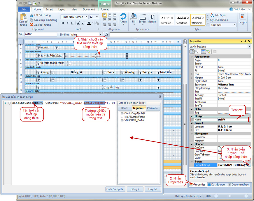Image resolution: width=254 pixels, height=201 pixels.
Task: Open the Scripts ribbon button
Action: (243, 19)
